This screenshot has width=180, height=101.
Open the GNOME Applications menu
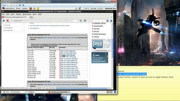coord(8,8)
